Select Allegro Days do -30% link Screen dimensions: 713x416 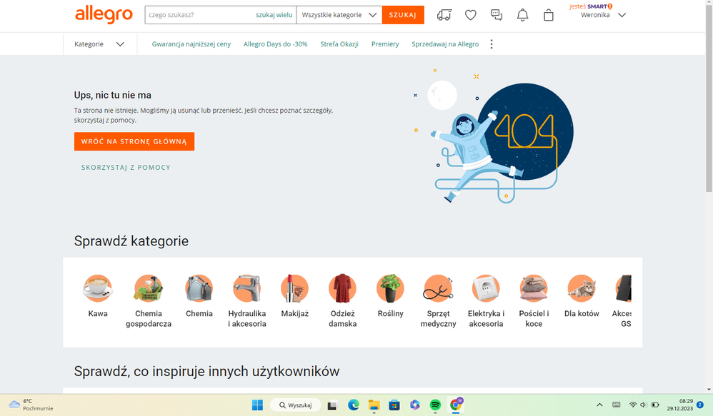click(275, 44)
